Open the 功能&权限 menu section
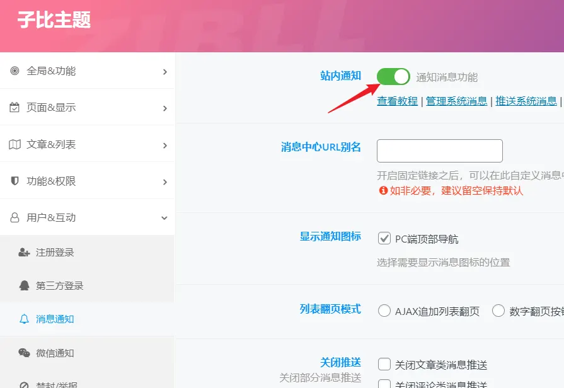The image size is (564, 388). [88, 181]
